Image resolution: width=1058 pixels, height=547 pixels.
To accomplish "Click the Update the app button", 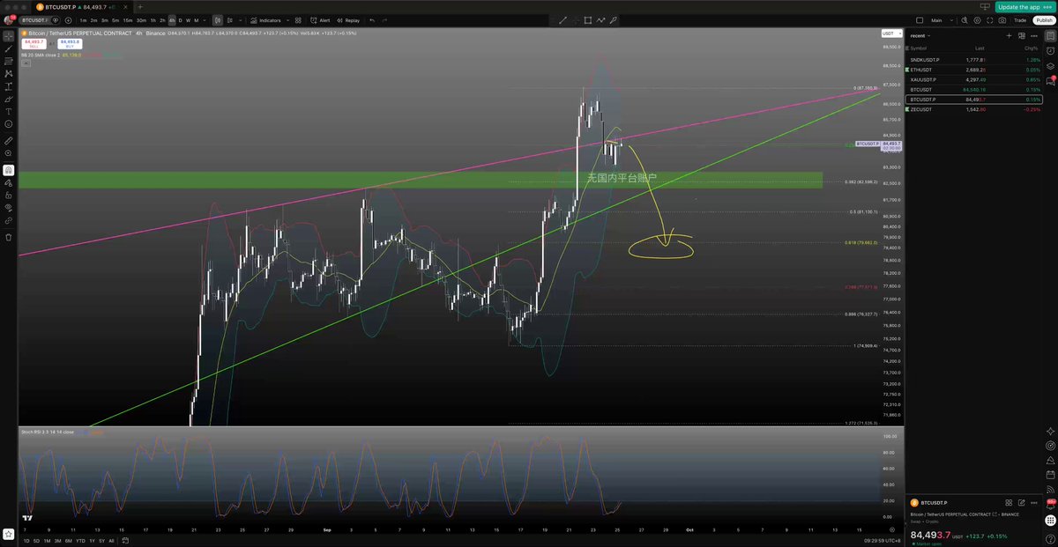I will click(x=1024, y=6).
